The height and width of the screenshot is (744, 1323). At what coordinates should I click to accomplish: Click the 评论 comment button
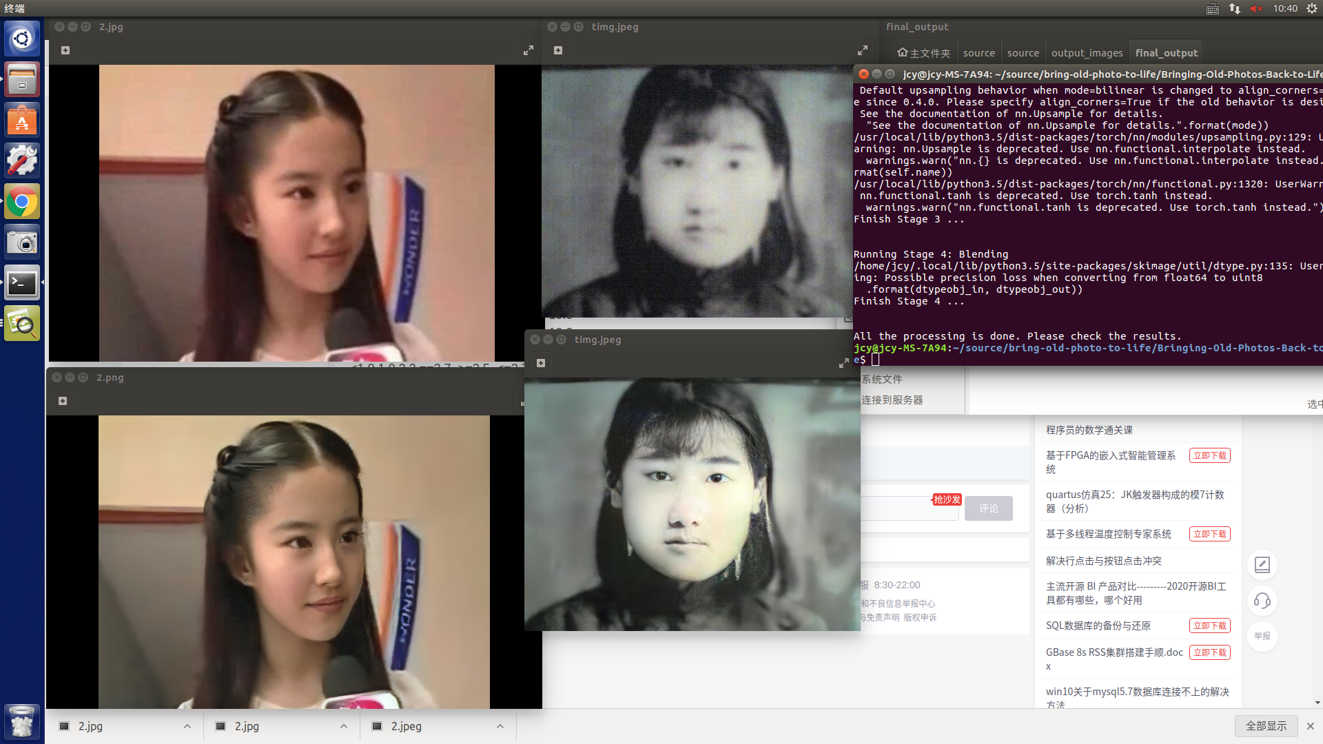coord(989,508)
